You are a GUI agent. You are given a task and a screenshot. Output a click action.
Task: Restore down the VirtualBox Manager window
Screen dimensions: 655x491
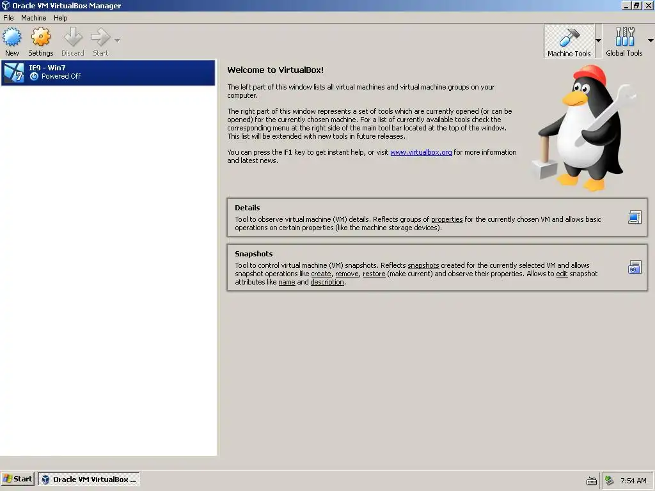[x=636, y=5]
